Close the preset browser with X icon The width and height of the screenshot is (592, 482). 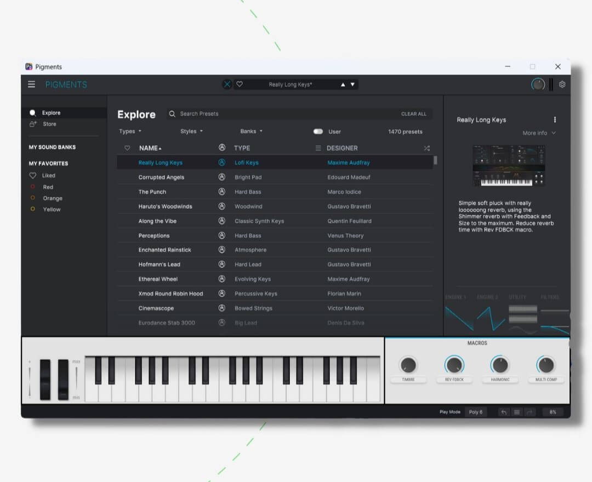[x=227, y=84]
